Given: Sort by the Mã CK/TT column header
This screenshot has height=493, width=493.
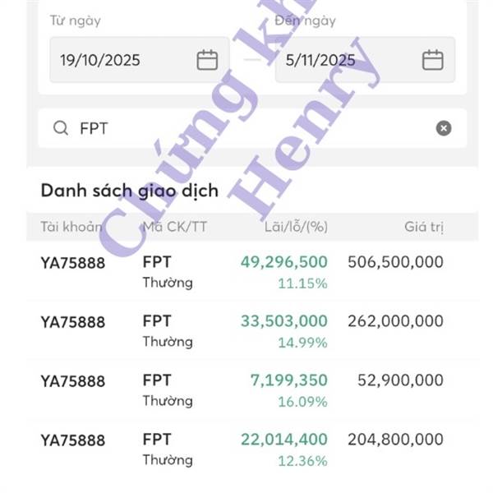Looking at the screenshot, I should [x=174, y=227].
